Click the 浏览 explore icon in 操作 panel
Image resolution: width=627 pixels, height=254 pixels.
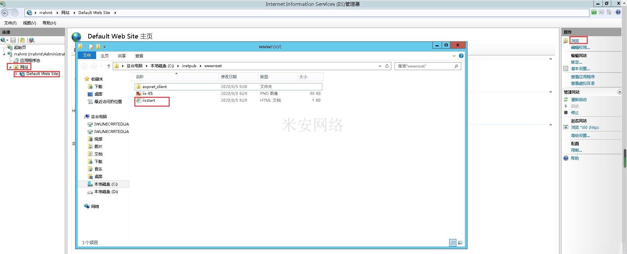(566, 41)
